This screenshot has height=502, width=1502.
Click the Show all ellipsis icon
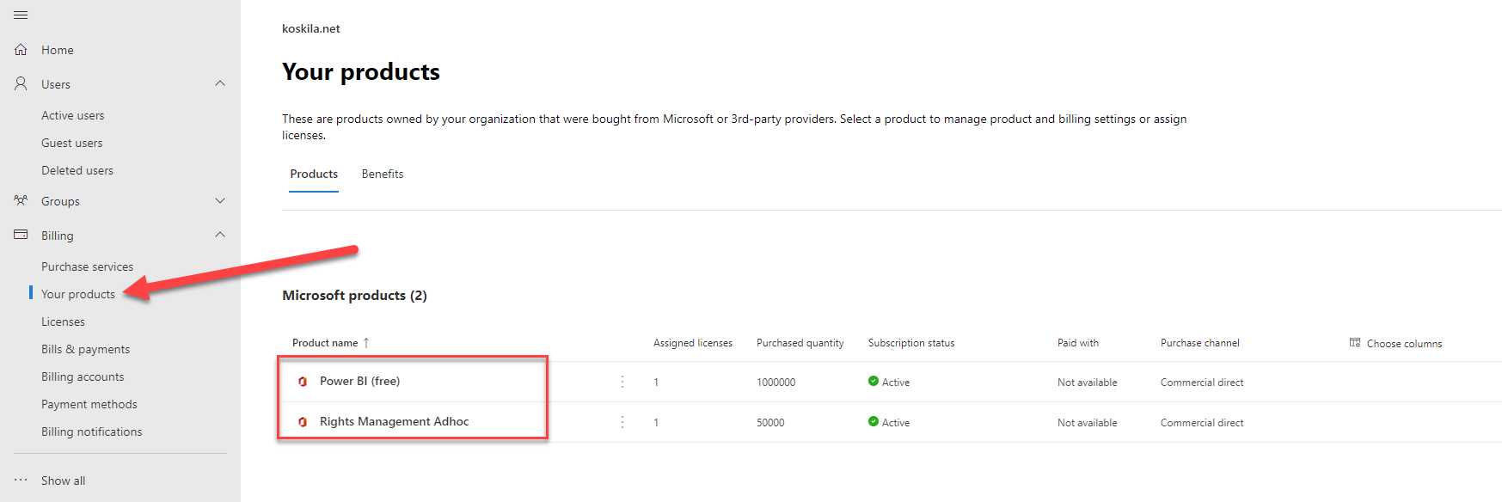pos(21,481)
